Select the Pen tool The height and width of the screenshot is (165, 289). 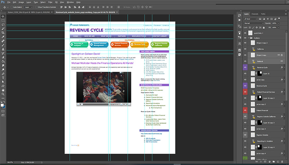(3, 74)
